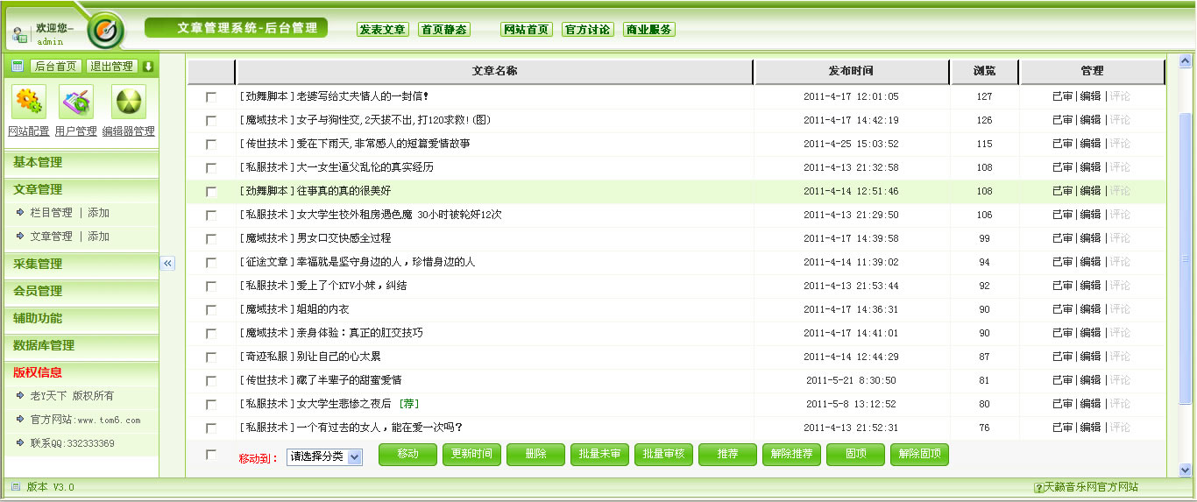Click 编辑 link for 姐姐的内衣 row
The width and height of the screenshot is (1197, 502).
1090,309
